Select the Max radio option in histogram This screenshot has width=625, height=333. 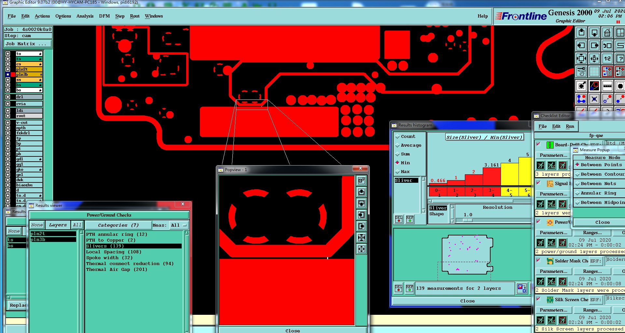403,172
